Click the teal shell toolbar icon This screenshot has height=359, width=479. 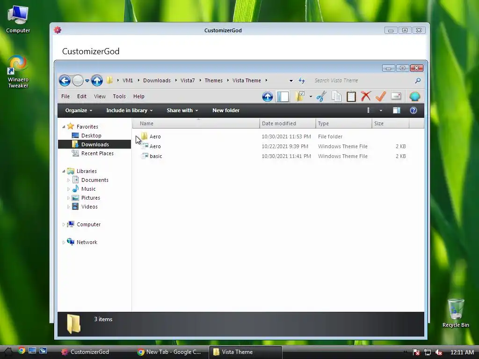(414, 96)
